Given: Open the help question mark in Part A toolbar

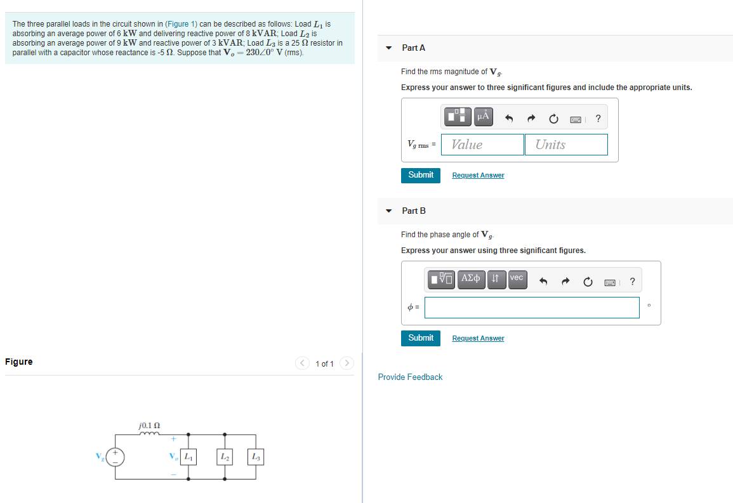Looking at the screenshot, I should tap(597, 118).
